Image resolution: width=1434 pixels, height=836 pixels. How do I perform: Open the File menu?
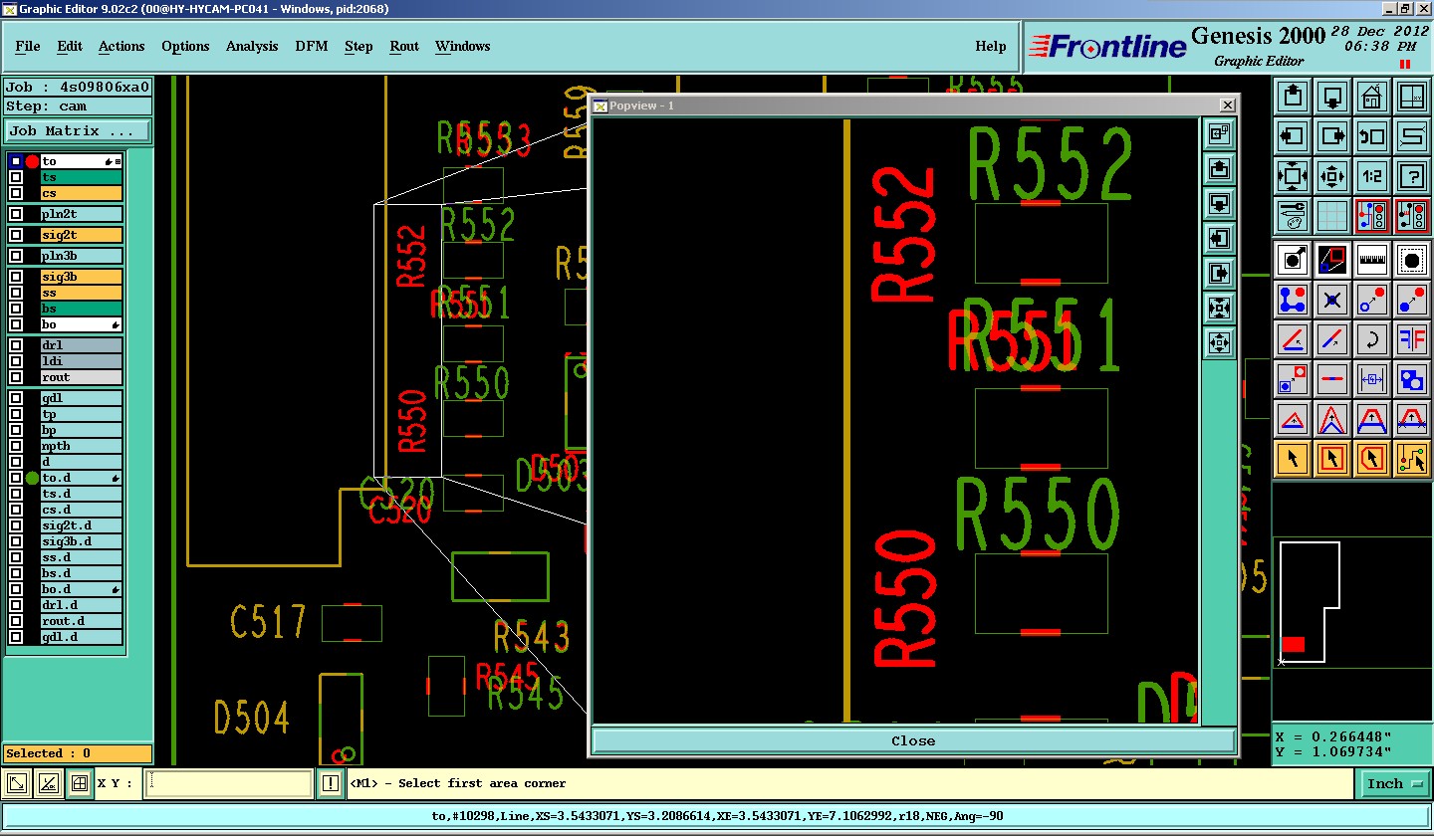(x=28, y=46)
